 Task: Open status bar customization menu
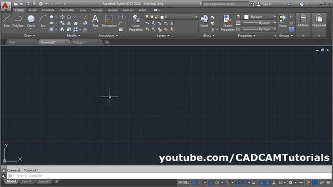point(328,182)
